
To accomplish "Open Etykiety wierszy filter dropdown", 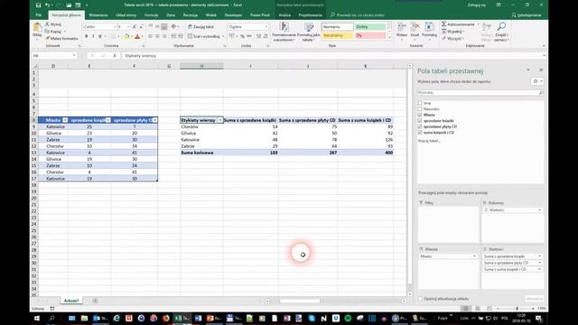I will (x=220, y=120).
